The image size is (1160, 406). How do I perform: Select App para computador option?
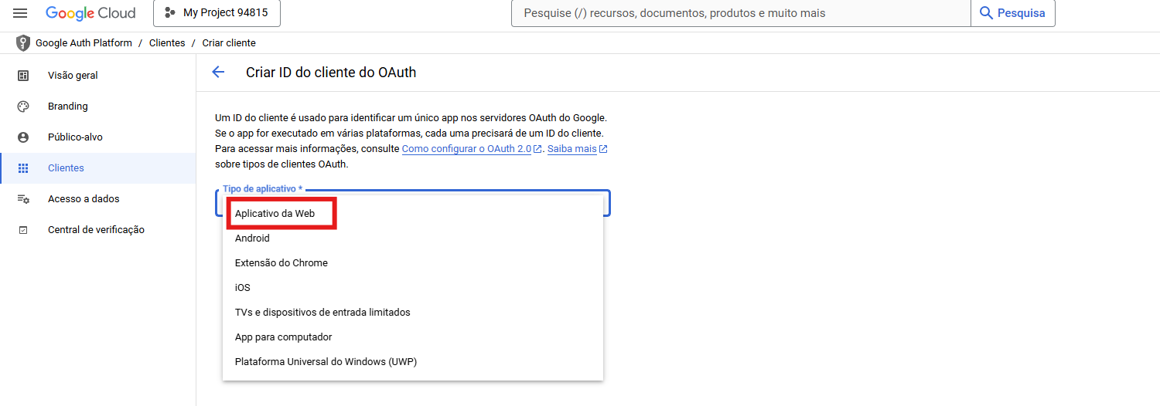coord(283,337)
